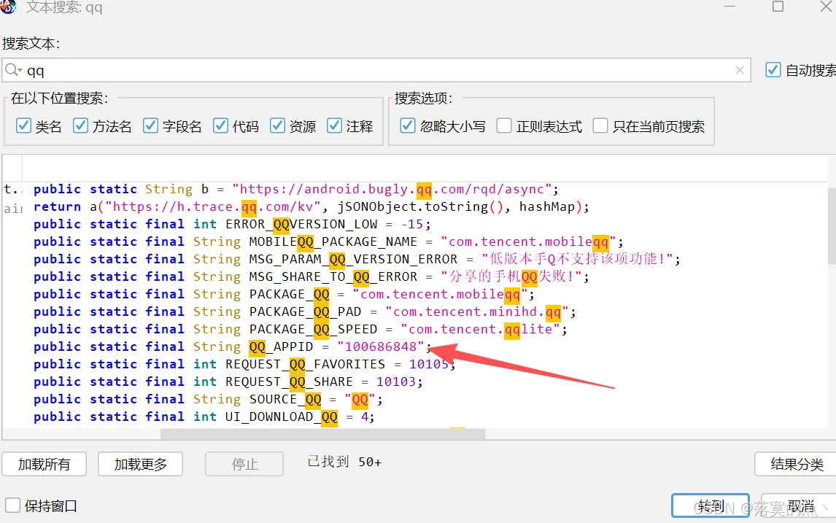This screenshot has height=523, width=836.
Task: Clear the search text with X icon
Action: click(x=740, y=70)
